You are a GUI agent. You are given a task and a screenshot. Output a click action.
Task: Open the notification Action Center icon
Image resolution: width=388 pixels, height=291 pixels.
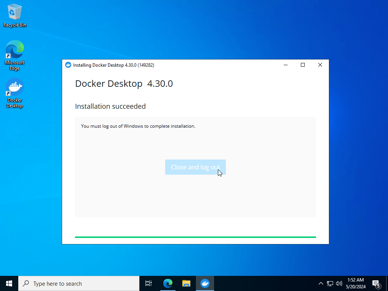(x=376, y=283)
